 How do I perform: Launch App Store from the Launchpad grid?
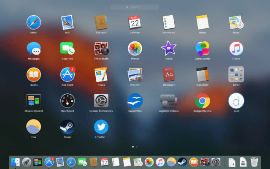67,75
